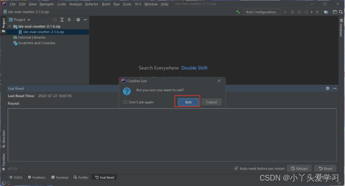Open the Favorites sidebar tab
Viewport: 345px width, 186px height.
click(x=3, y=162)
